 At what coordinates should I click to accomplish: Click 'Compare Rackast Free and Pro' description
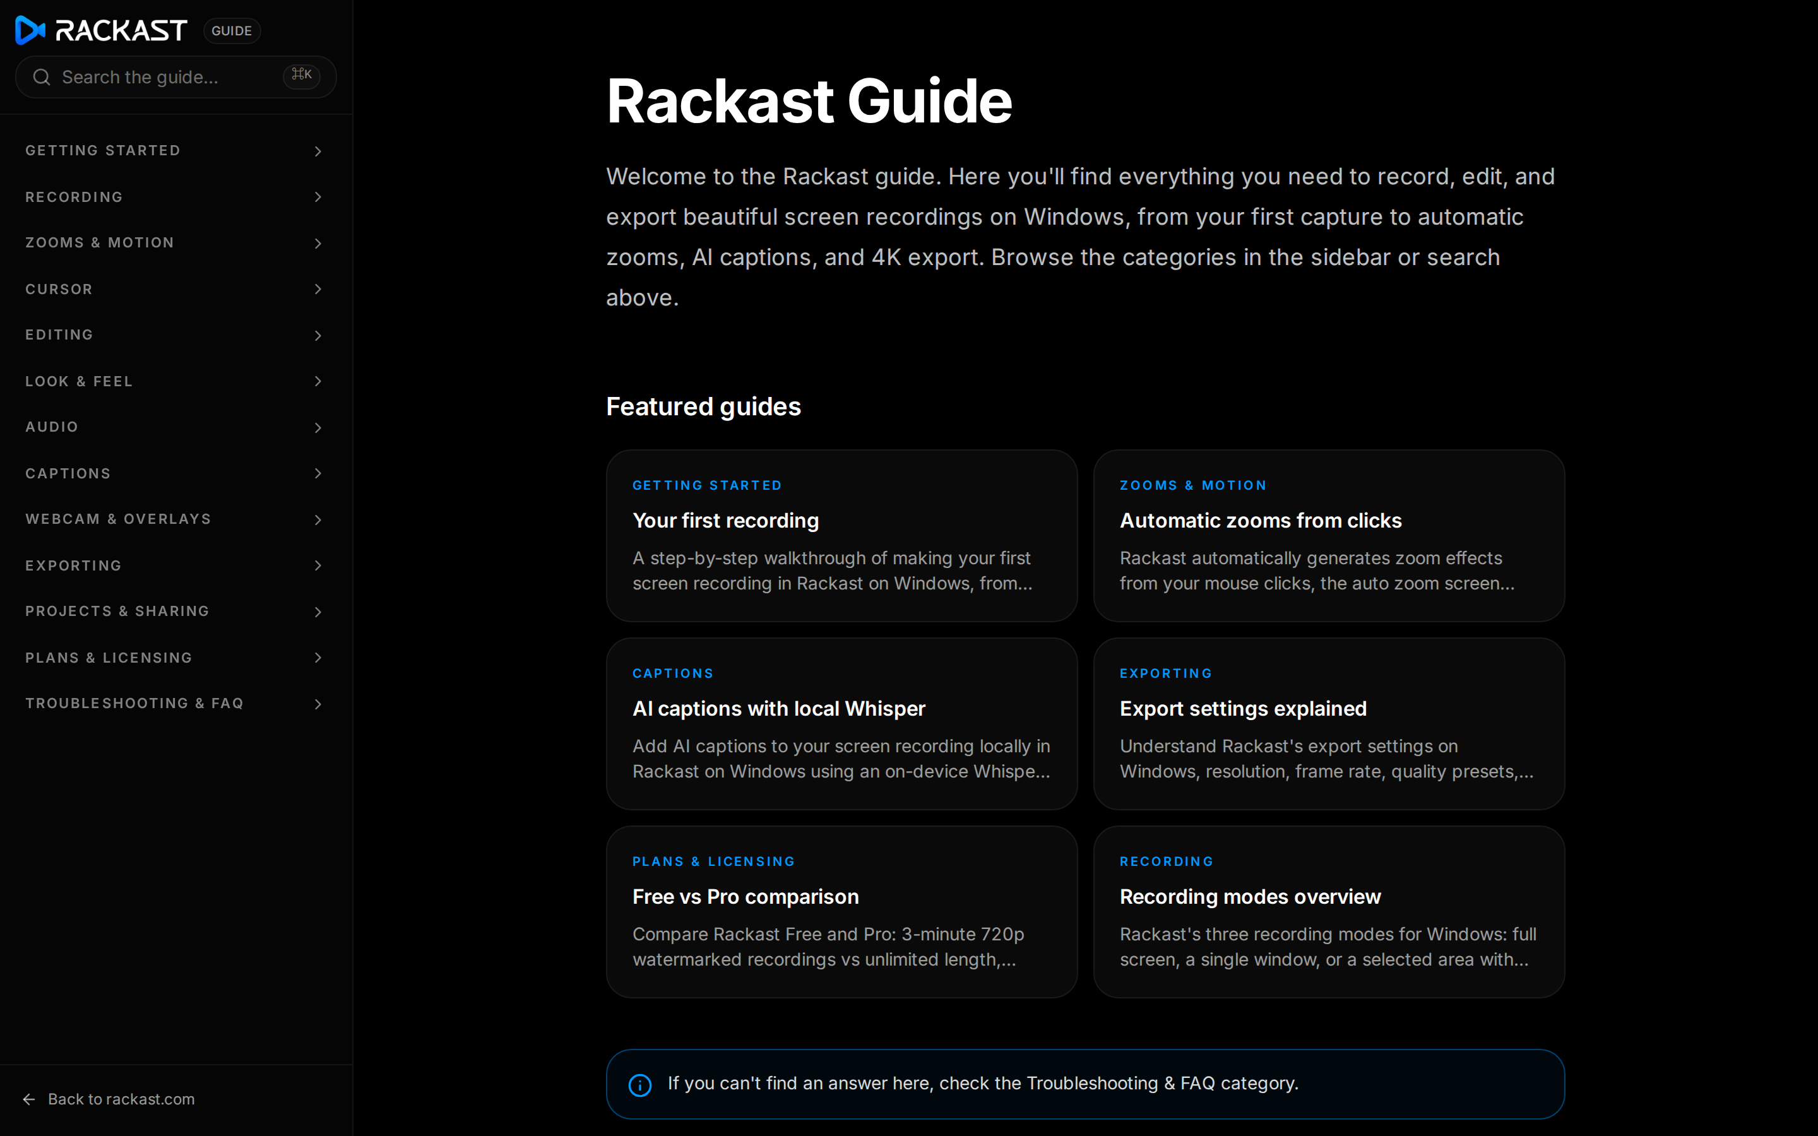828,947
